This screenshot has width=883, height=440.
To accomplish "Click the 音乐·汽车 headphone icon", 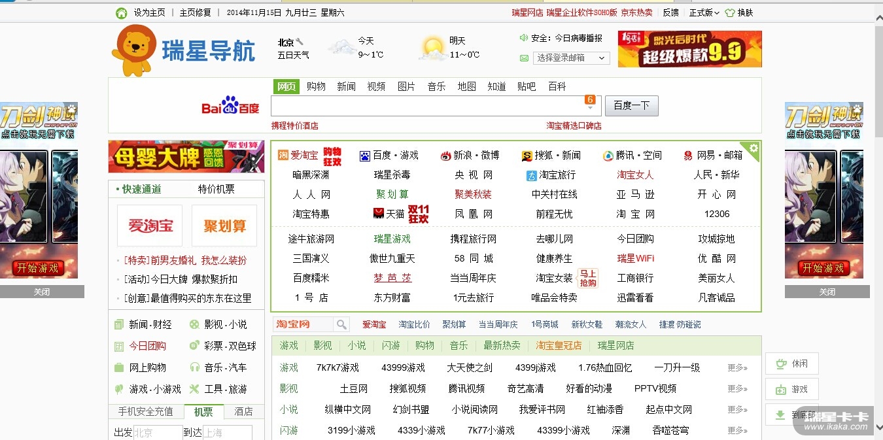I will pos(194,367).
